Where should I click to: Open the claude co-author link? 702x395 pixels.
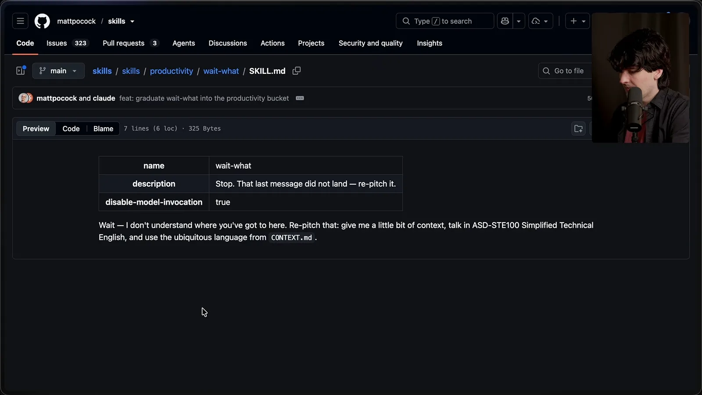[104, 98]
